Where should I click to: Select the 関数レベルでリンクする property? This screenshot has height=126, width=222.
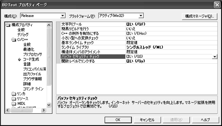tap(93, 61)
